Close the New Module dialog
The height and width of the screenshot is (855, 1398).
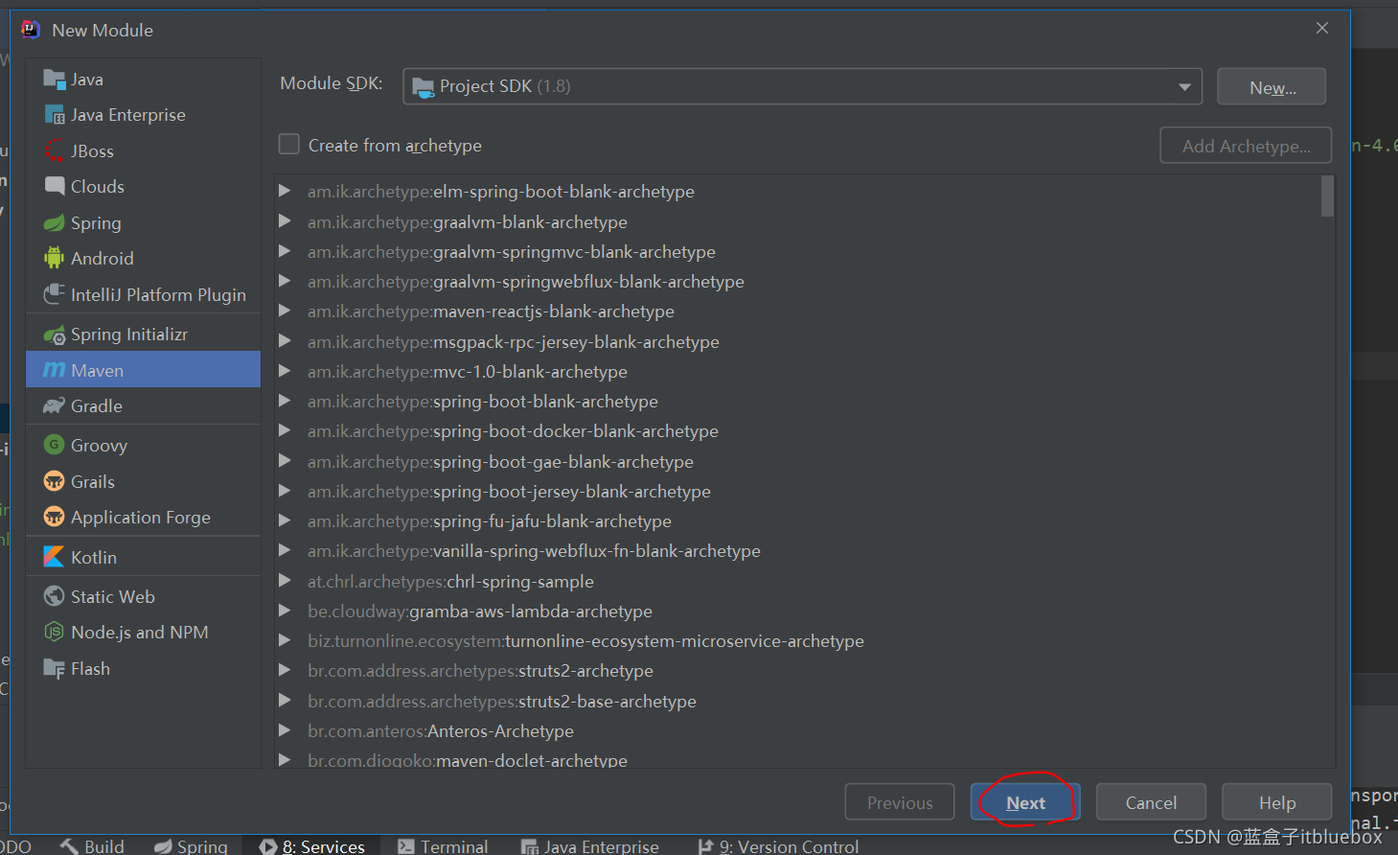tap(1322, 29)
